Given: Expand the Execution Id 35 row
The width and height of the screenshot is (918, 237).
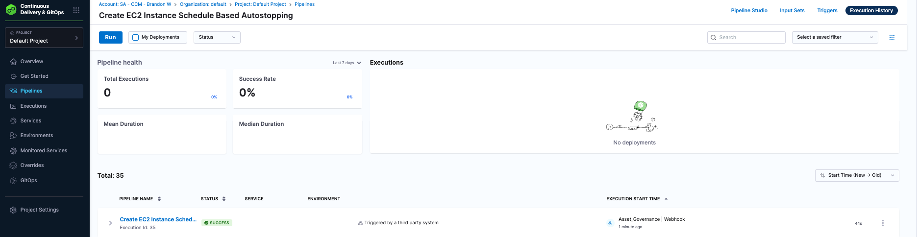Looking at the screenshot, I should (110, 223).
